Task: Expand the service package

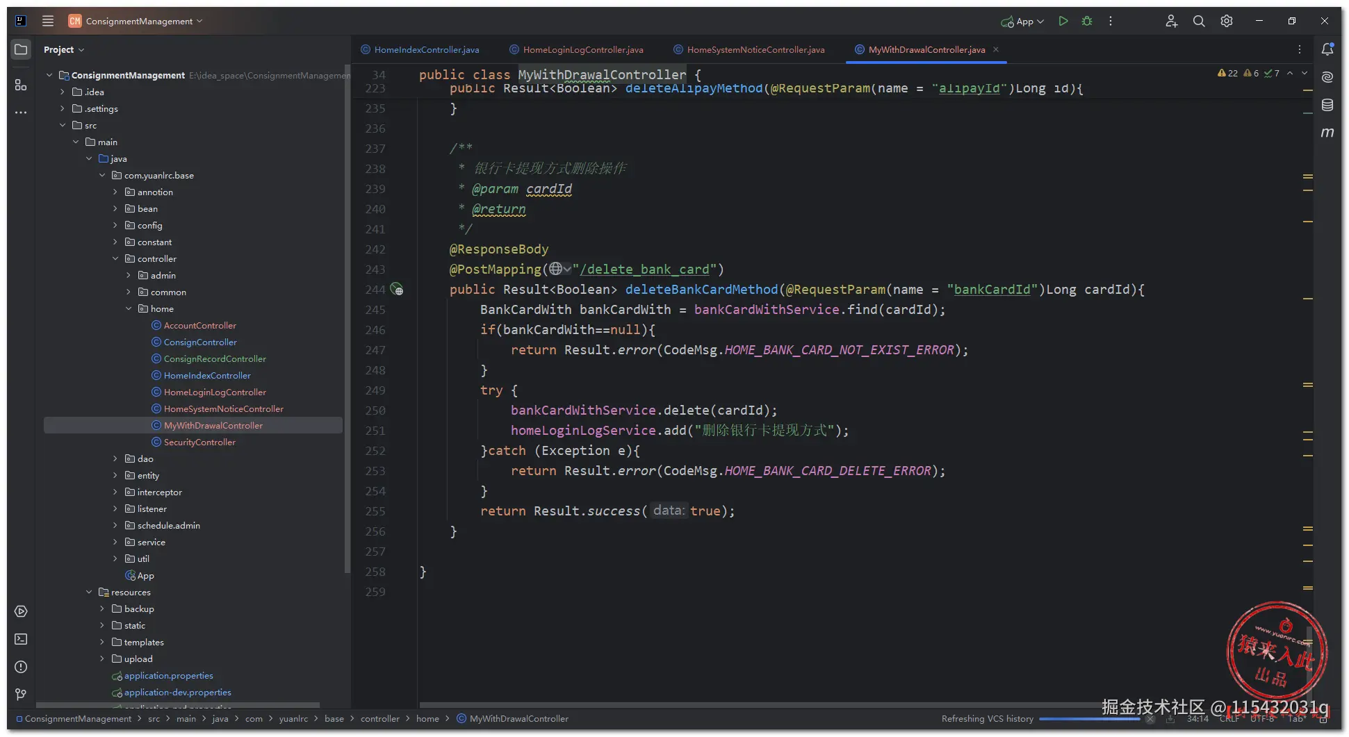Action: 115,542
